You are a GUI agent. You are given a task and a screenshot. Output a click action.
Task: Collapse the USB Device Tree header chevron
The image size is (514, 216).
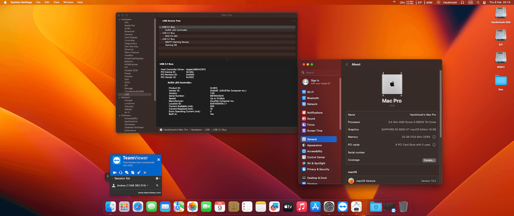293,21
